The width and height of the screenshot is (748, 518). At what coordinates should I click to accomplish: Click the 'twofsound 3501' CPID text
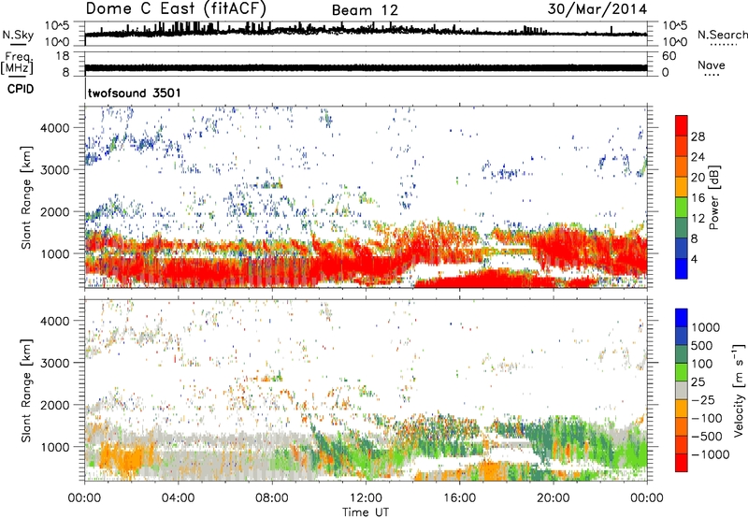click(x=135, y=93)
